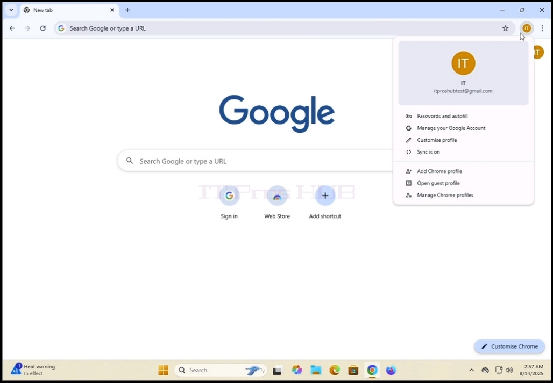Open the Heat warning weather widget
Screen dimensions: 553x383
(x=33, y=370)
